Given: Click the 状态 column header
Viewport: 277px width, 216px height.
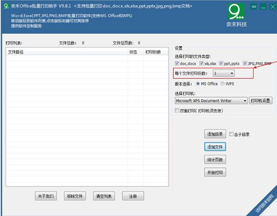Looking at the screenshot, I should [x=136, y=52].
